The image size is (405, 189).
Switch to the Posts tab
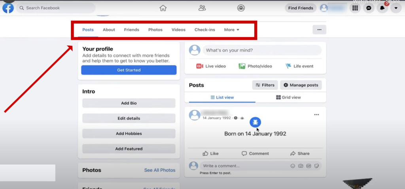point(88,30)
